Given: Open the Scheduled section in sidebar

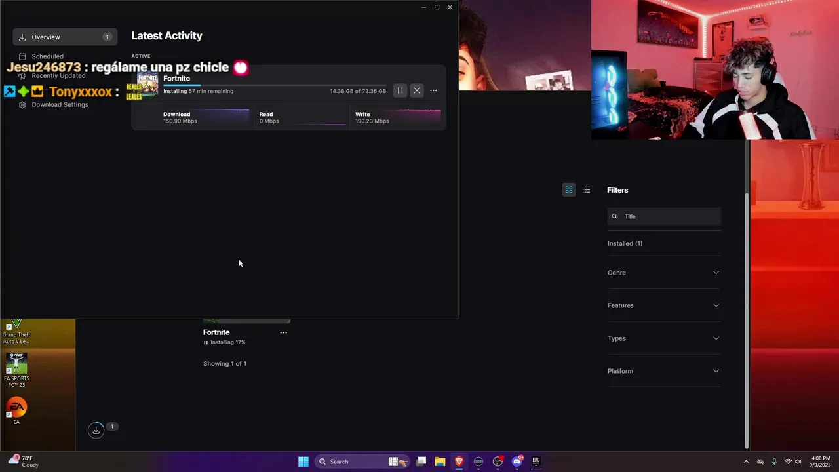Looking at the screenshot, I should [x=47, y=56].
